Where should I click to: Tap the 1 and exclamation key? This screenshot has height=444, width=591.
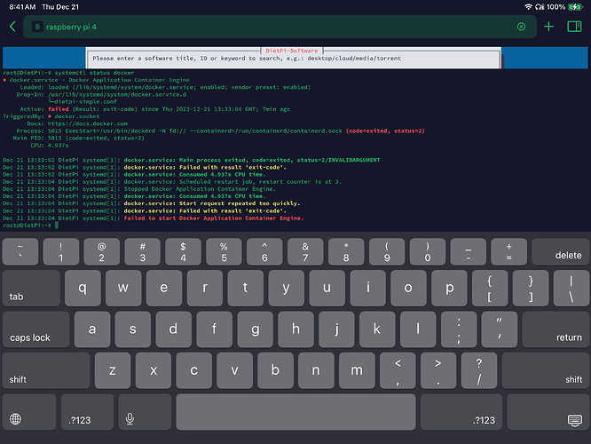[61, 252]
